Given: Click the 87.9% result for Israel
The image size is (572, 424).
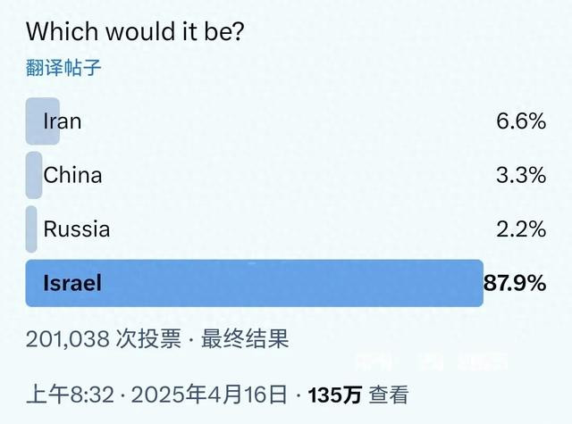Looking at the screenshot, I should click(x=515, y=283).
